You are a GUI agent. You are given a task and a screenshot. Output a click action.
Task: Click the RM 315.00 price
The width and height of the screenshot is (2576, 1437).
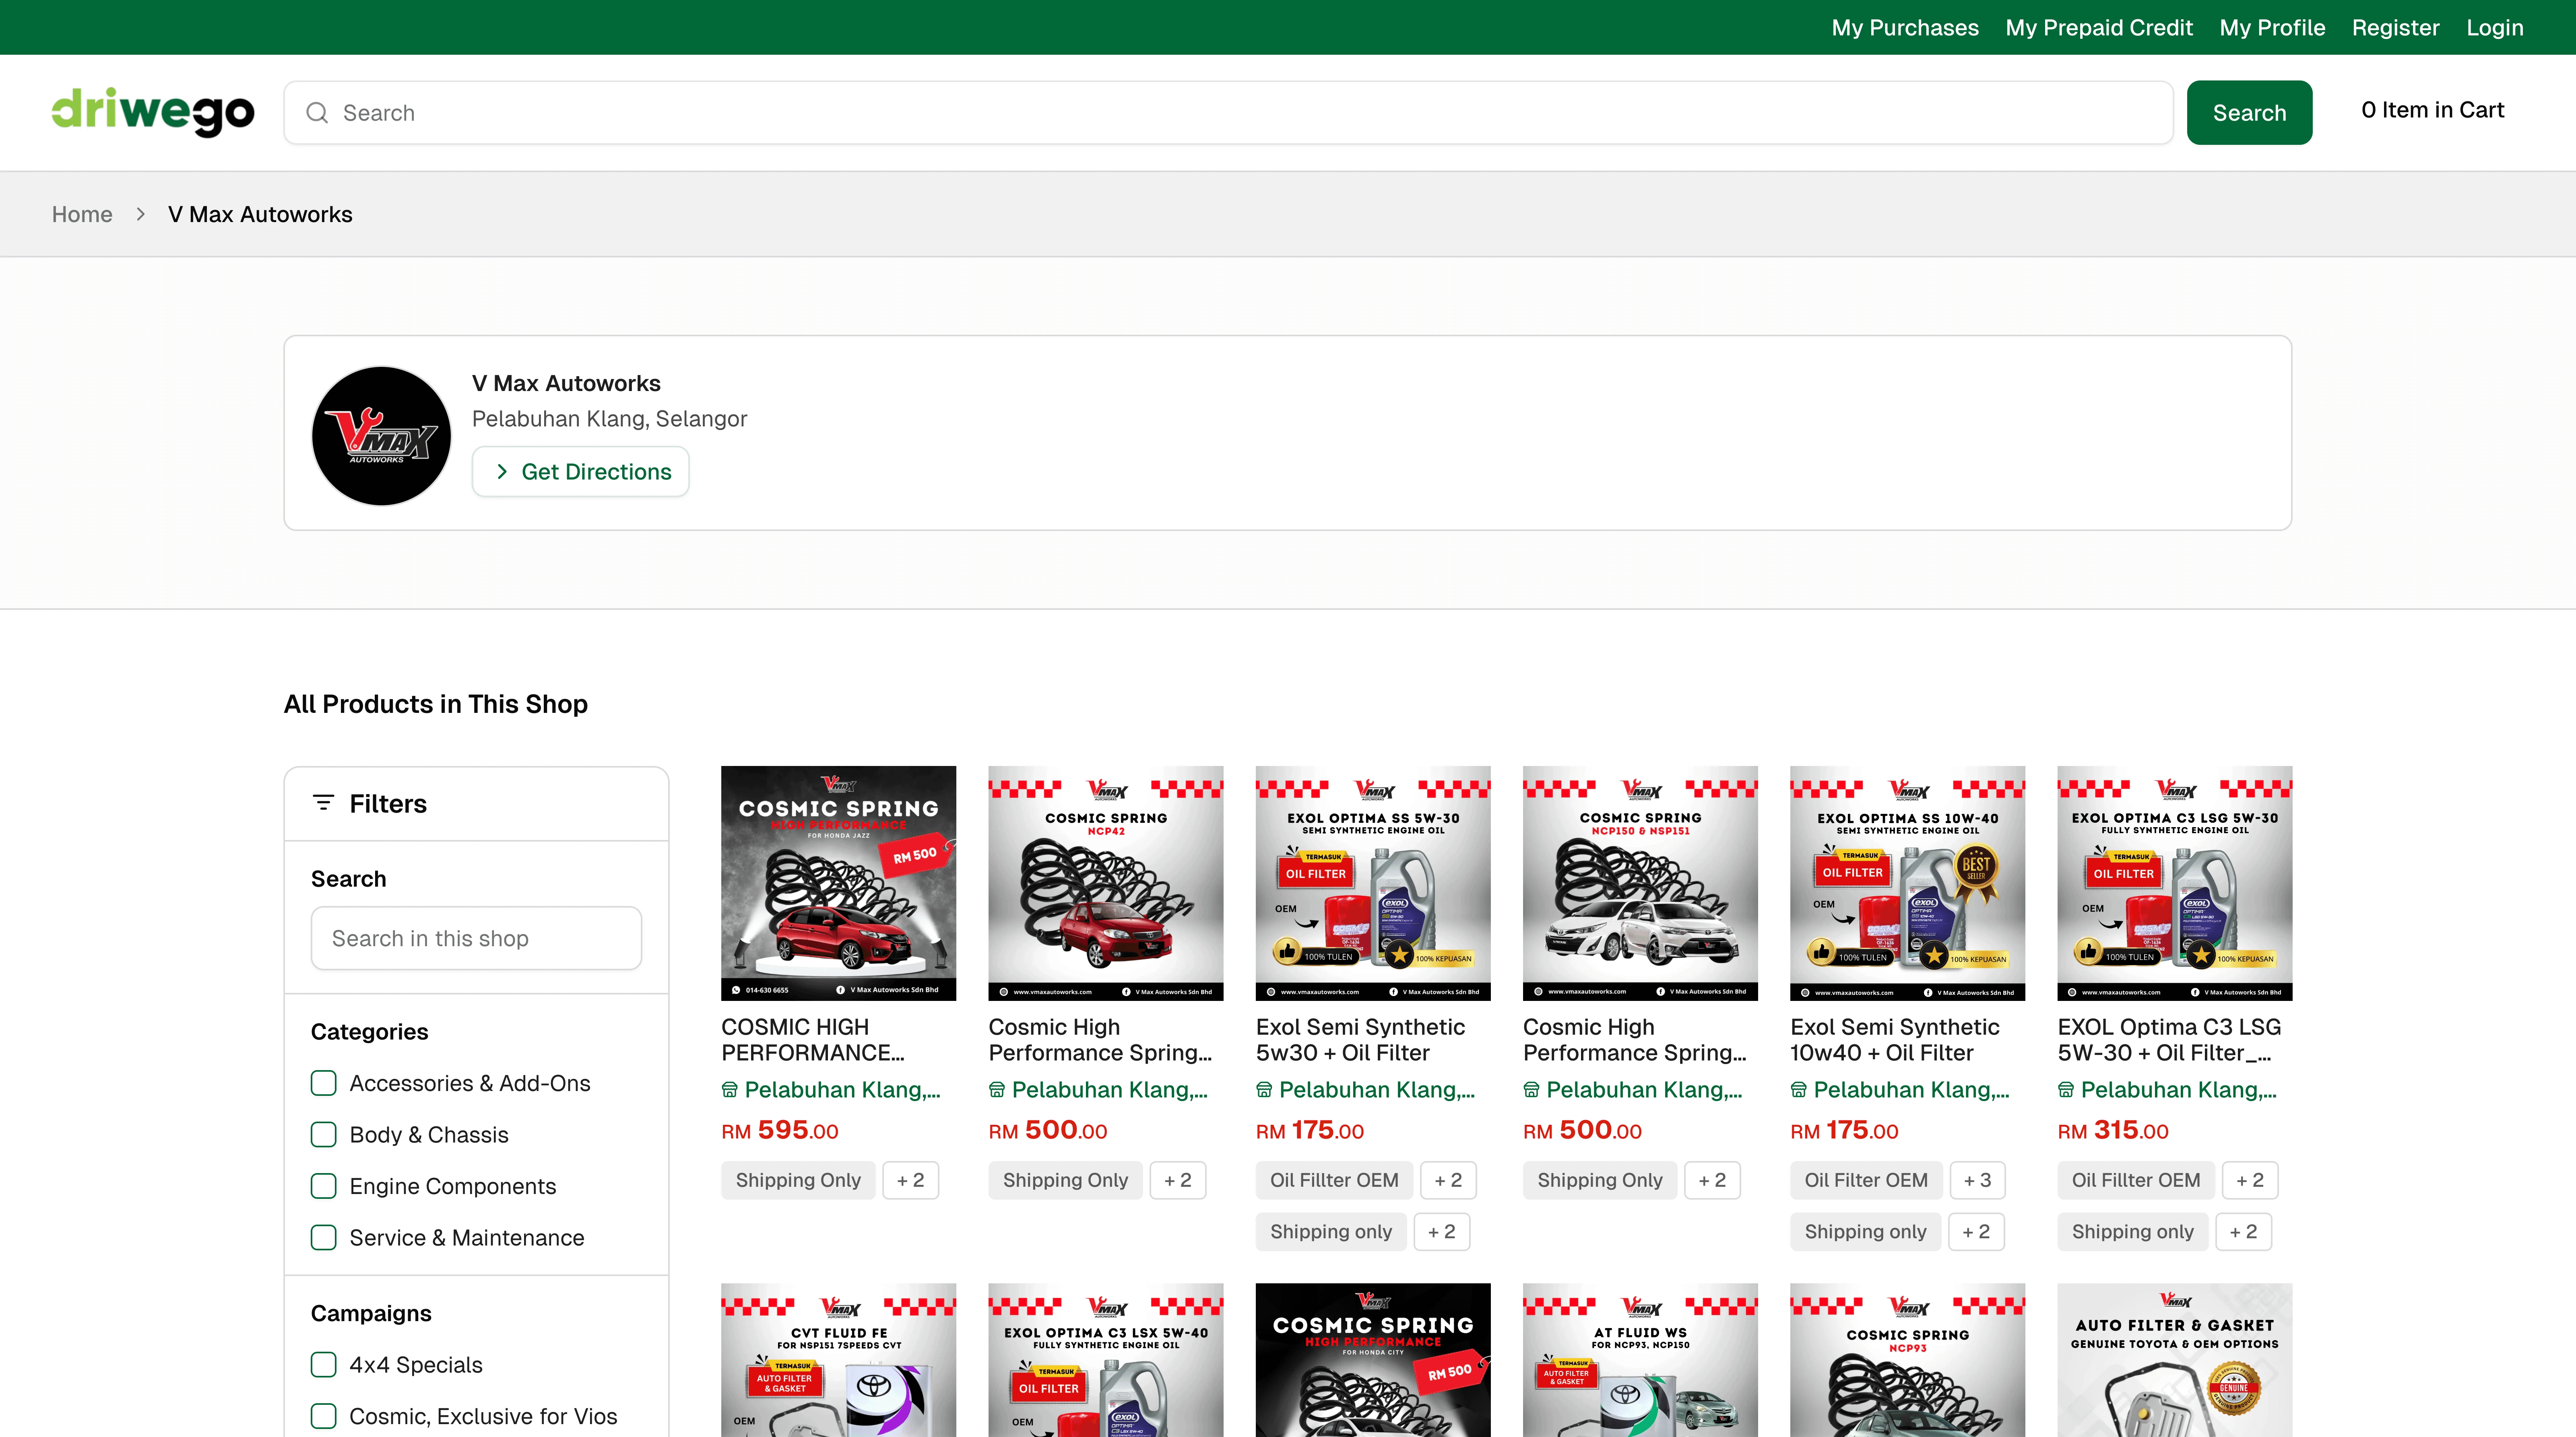[2113, 1130]
